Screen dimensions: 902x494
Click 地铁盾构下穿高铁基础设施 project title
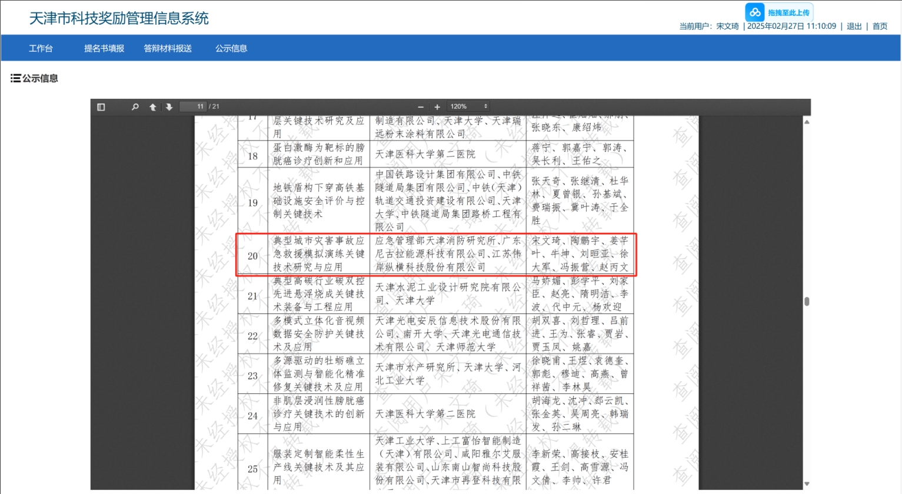(x=319, y=201)
